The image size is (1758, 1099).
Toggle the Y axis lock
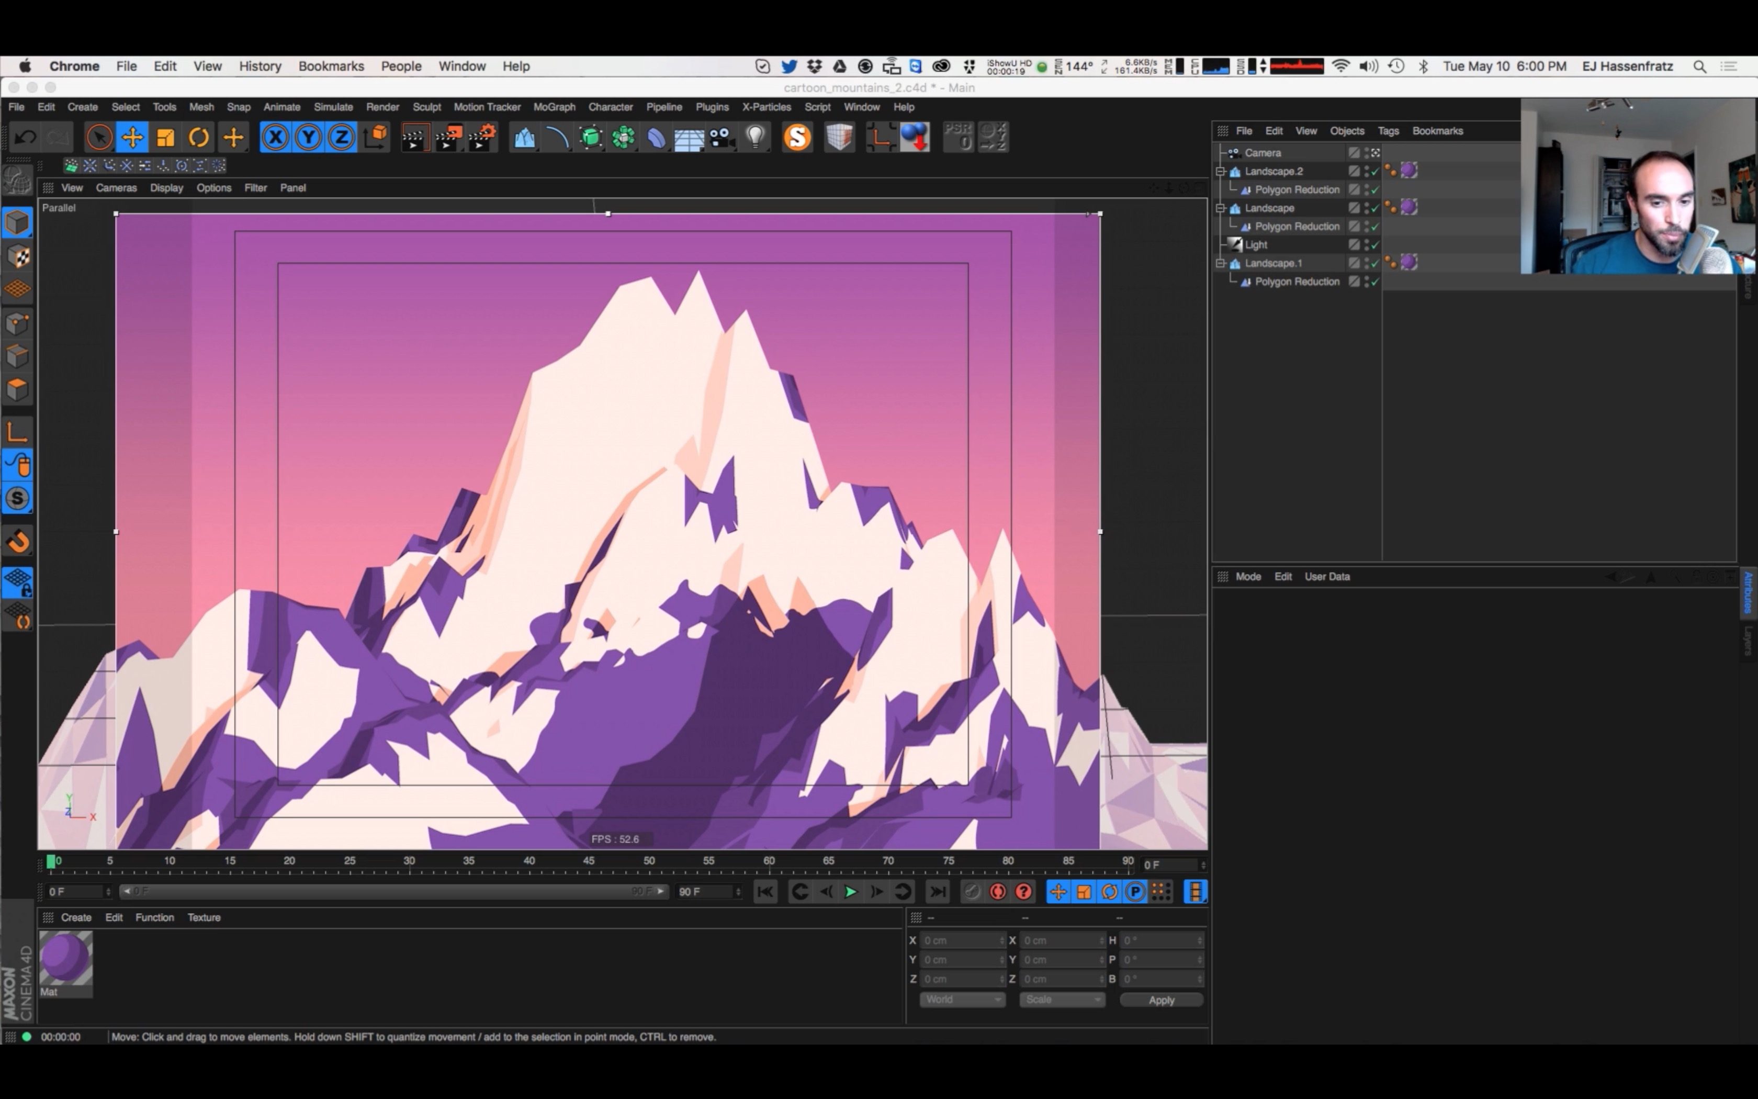(309, 137)
